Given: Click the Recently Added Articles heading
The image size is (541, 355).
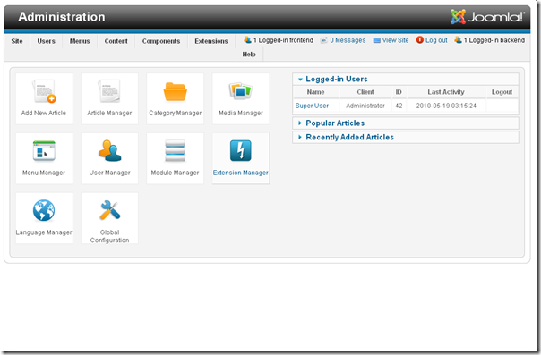Looking at the screenshot, I should tap(350, 137).
